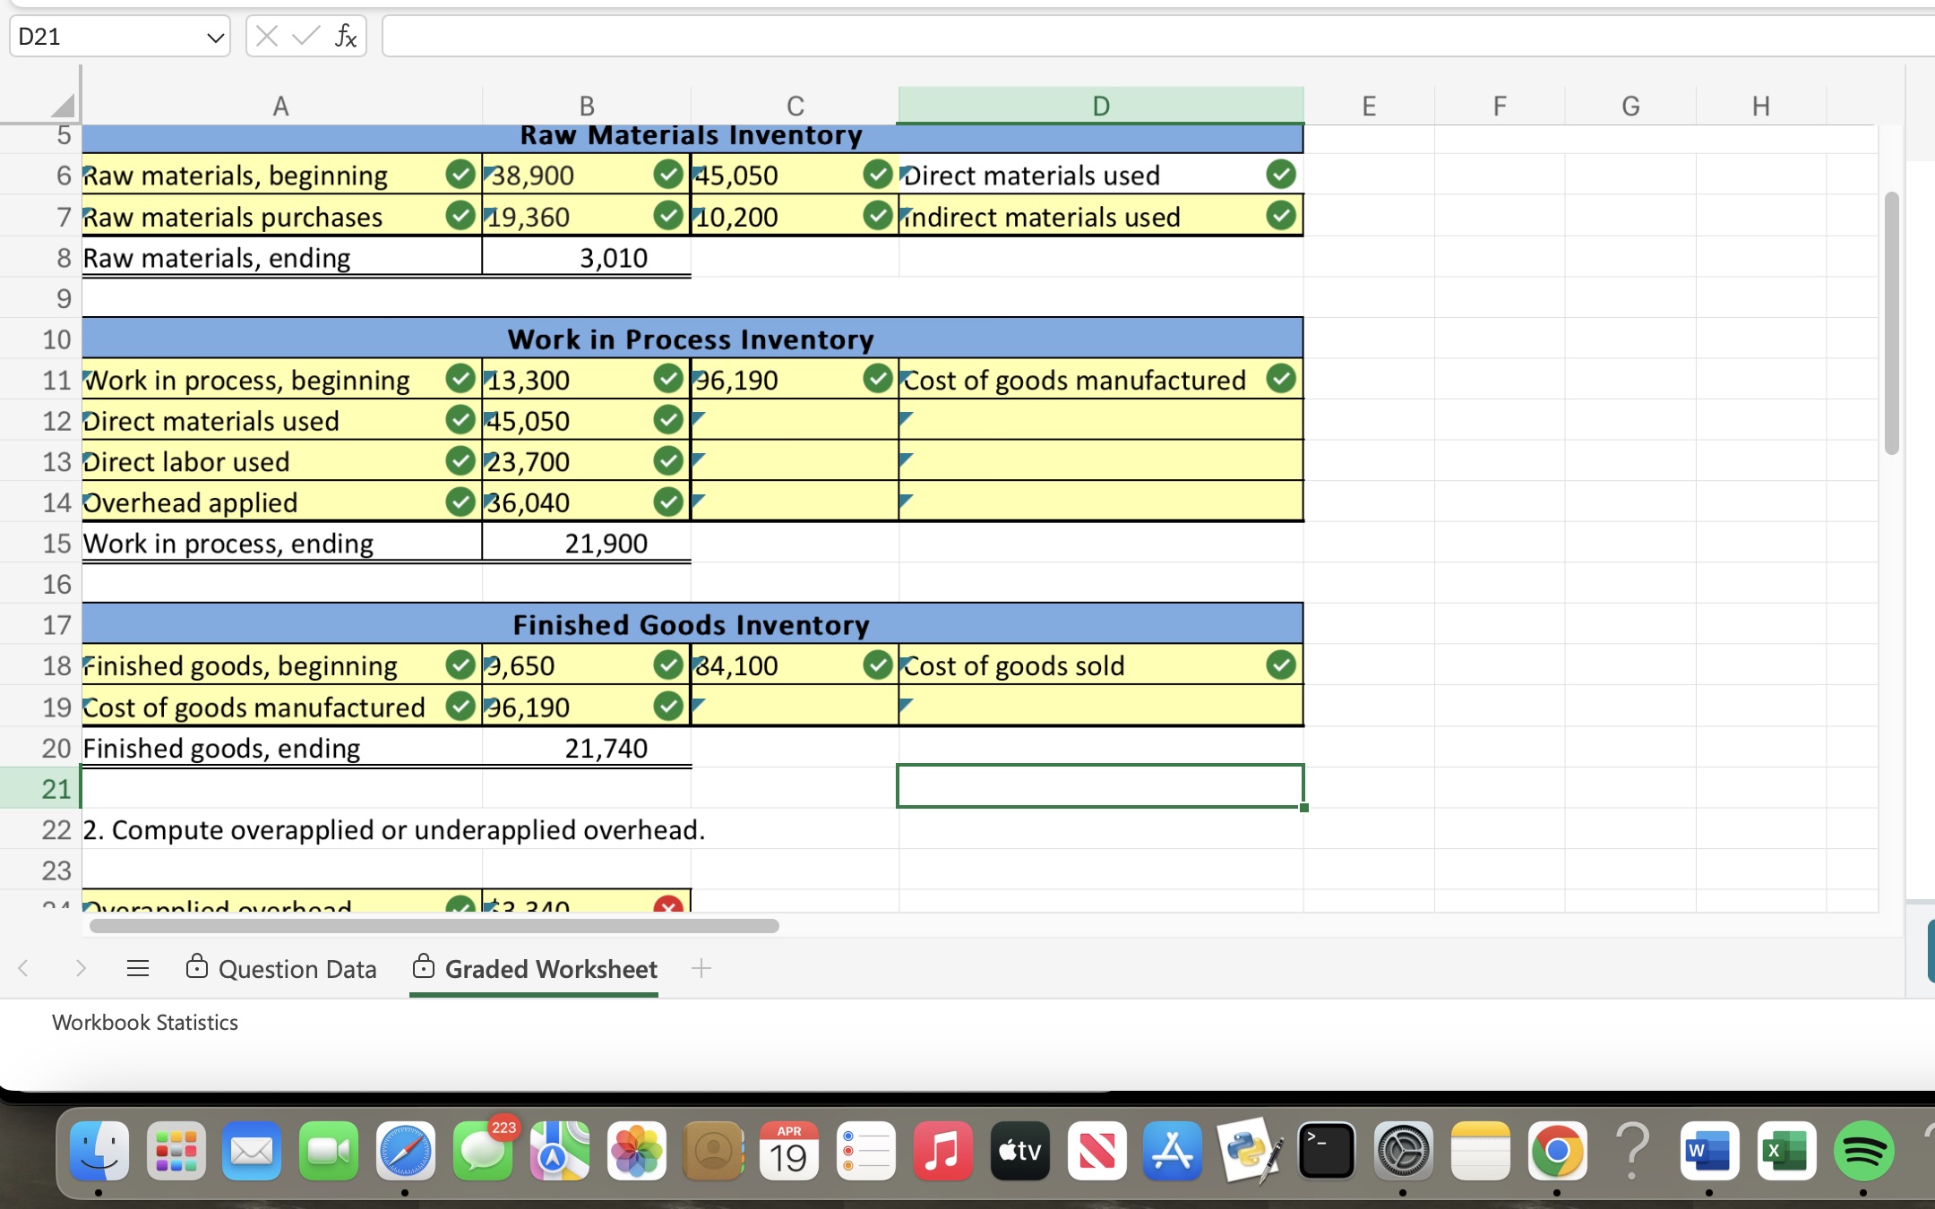Image resolution: width=1935 pixels, height=1209 pixels.
Task: Click the plus button to add a new sheet
Action: pos(701,968)
